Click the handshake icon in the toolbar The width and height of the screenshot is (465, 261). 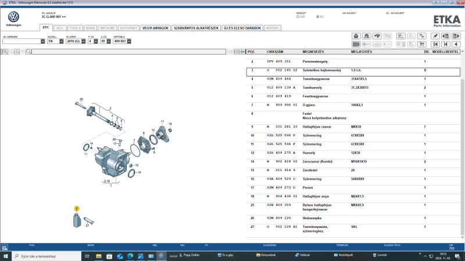click(377, 36)
